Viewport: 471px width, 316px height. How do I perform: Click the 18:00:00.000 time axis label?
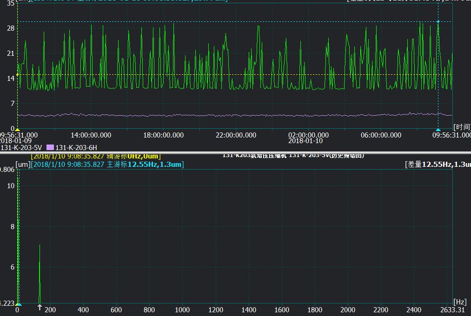[163, 135]
